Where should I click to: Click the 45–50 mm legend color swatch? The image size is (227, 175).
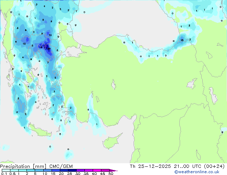click(105, 170)
